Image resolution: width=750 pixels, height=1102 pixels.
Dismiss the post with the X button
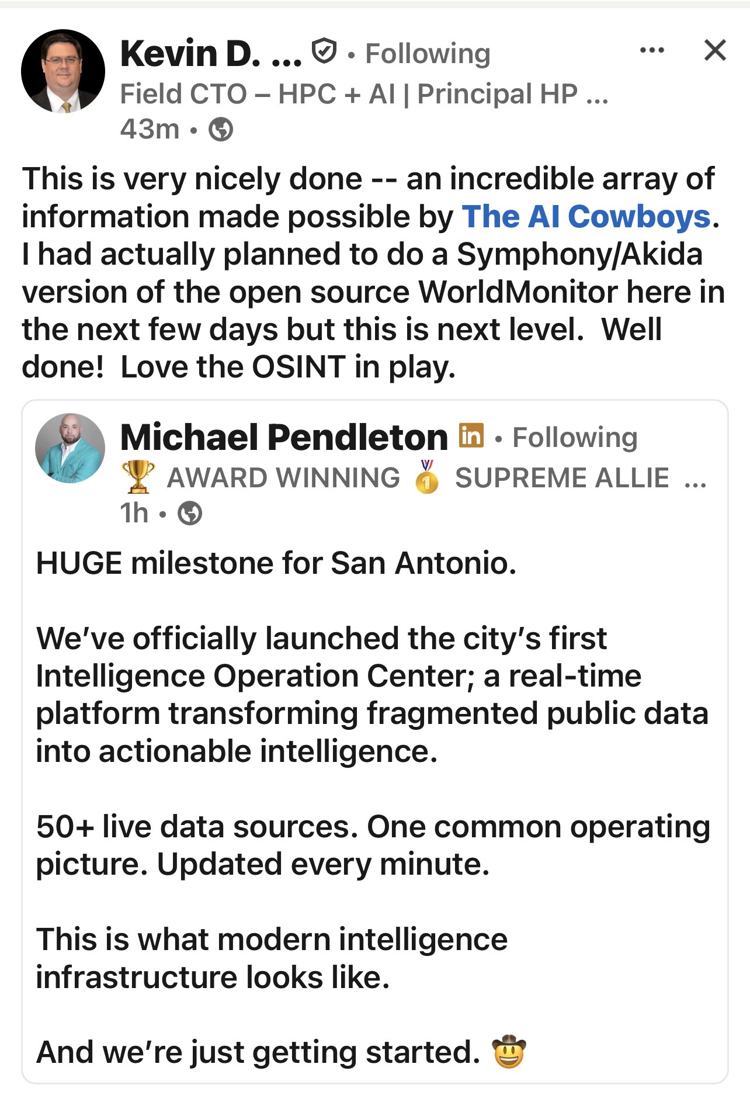tap(715, 50)
